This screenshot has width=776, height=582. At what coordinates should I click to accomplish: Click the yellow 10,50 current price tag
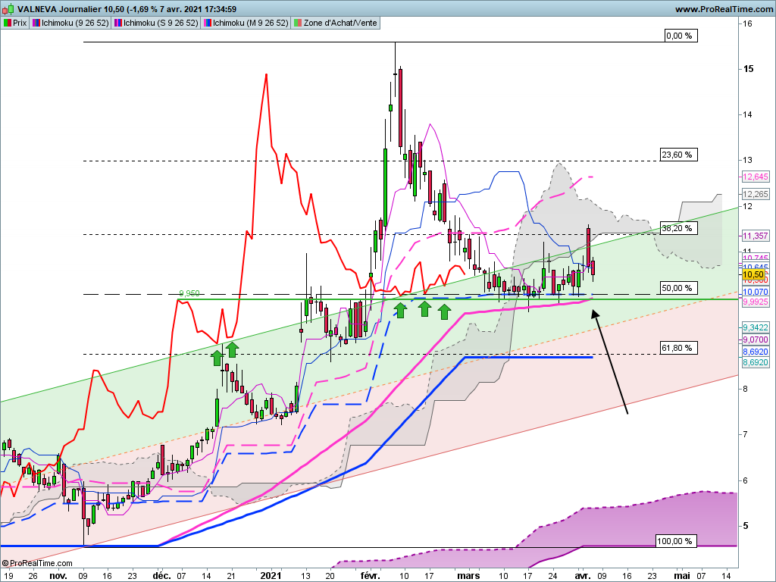pyautogui.click(x=753, y=274)
